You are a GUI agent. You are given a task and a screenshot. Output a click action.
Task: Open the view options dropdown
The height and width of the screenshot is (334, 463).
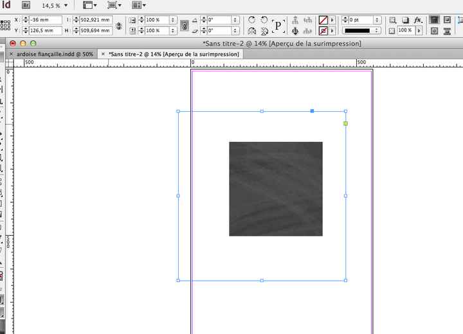(90, 5)
